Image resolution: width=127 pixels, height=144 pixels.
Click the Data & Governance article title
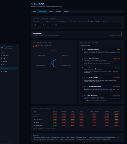click(x=94, y=59)
